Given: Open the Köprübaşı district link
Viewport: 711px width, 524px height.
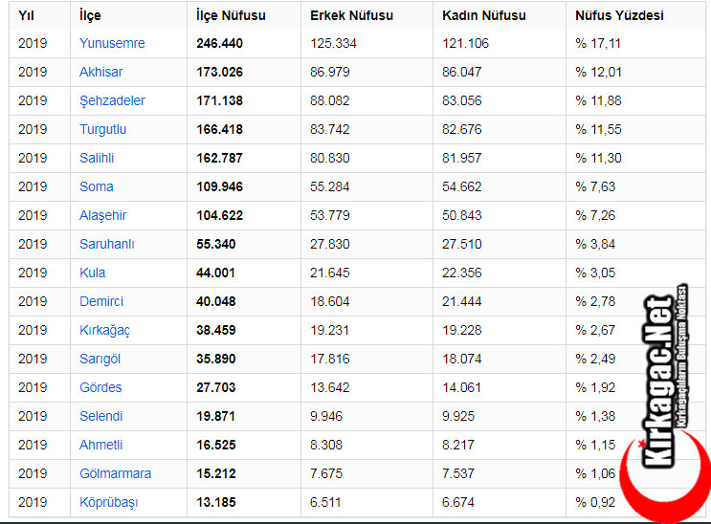Looking at the screenshot, I should click(108, 503).
